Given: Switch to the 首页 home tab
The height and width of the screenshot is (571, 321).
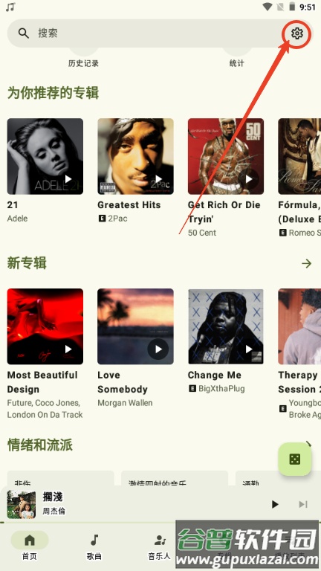Looking at the screenshot, I should click(x=30, y=546).
